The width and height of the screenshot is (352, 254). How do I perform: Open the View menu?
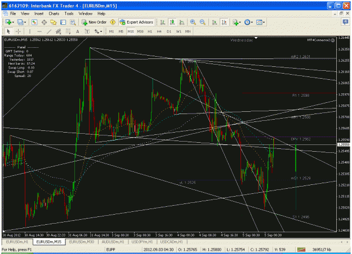(x=25, y=13)
